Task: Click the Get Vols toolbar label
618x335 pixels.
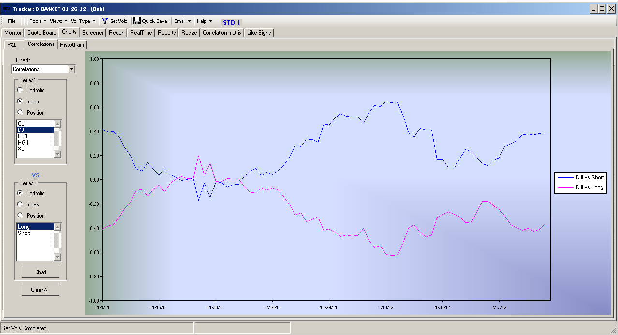Action: pos(118,21)
